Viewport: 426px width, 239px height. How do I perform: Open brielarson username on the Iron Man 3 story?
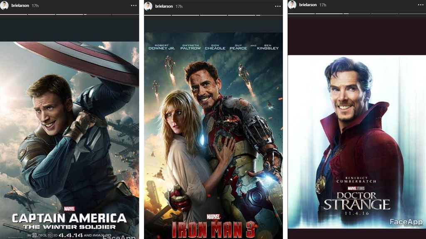coord(164,6)
